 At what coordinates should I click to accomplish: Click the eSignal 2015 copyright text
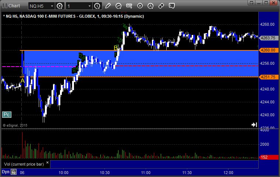click(x=15, y=125)
